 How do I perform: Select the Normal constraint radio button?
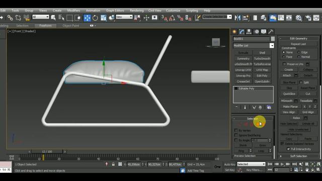[299, 57]
